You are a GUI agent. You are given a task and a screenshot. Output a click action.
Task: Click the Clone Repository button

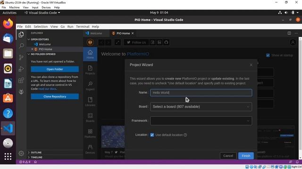[x=55, y=97]
